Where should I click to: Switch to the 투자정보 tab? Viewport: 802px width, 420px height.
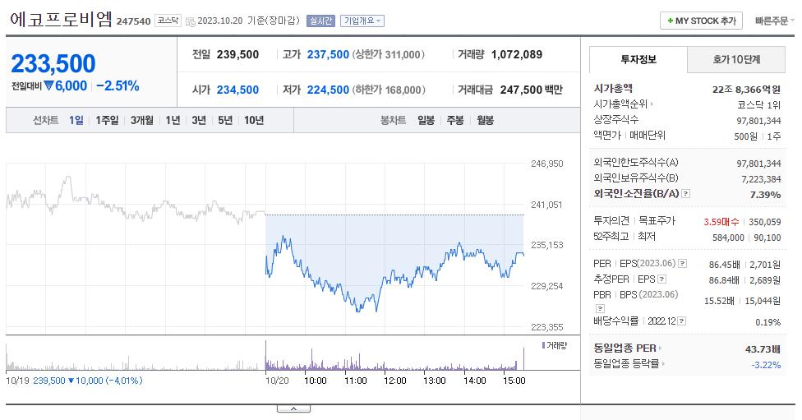pyautogui.click(x=638, y=59)
